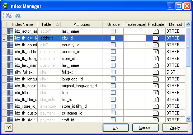Select the GIST method cell
Screen dimensions: 193x135
coord(175,72)
